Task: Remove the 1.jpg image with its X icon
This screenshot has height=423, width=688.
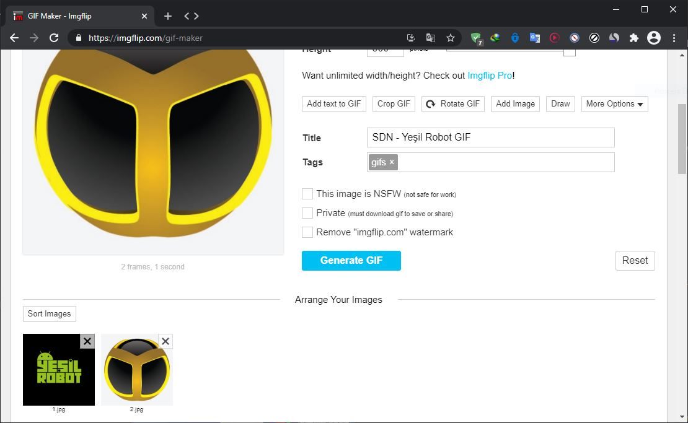Action: click(x=87, y=341)
